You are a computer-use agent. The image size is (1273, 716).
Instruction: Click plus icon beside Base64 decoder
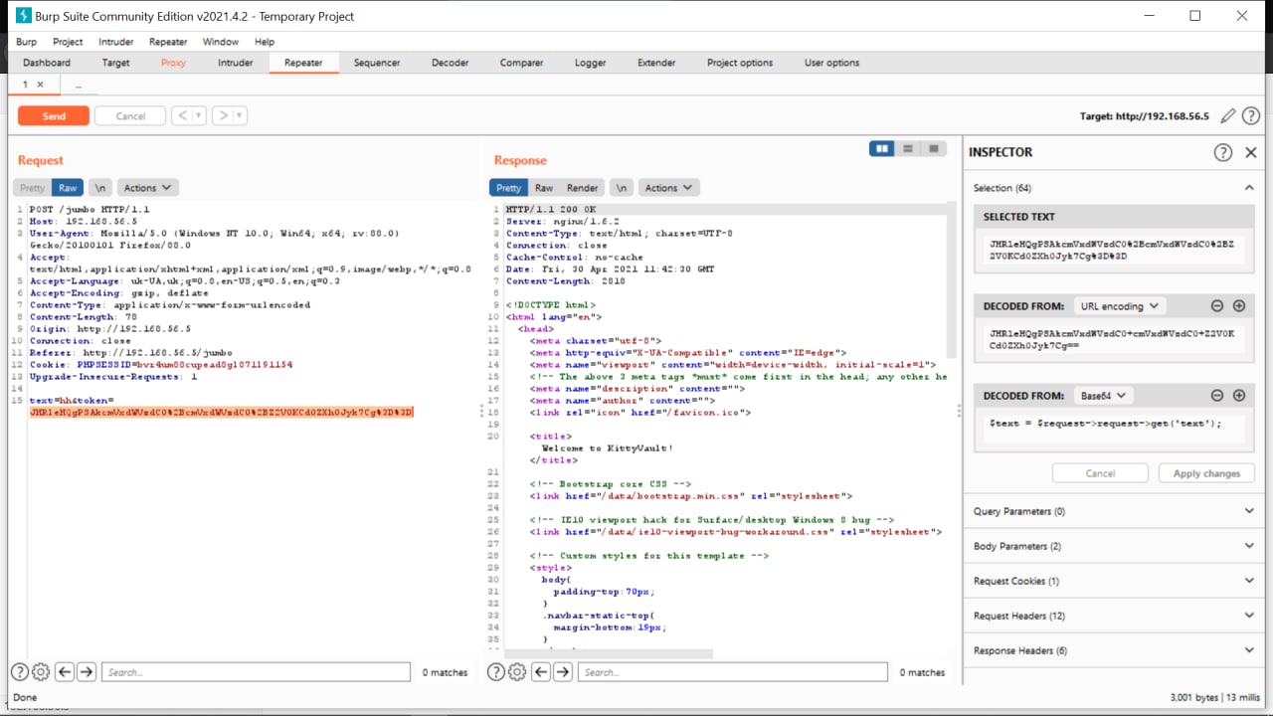tap(1239, 395)
